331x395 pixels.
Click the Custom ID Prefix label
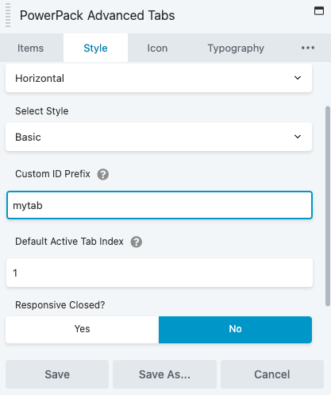52,174
